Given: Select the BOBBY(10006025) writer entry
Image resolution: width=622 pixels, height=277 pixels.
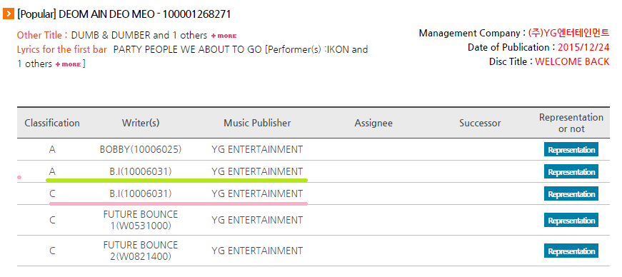Looking at the screenshot, I should (x=141, y=150).
